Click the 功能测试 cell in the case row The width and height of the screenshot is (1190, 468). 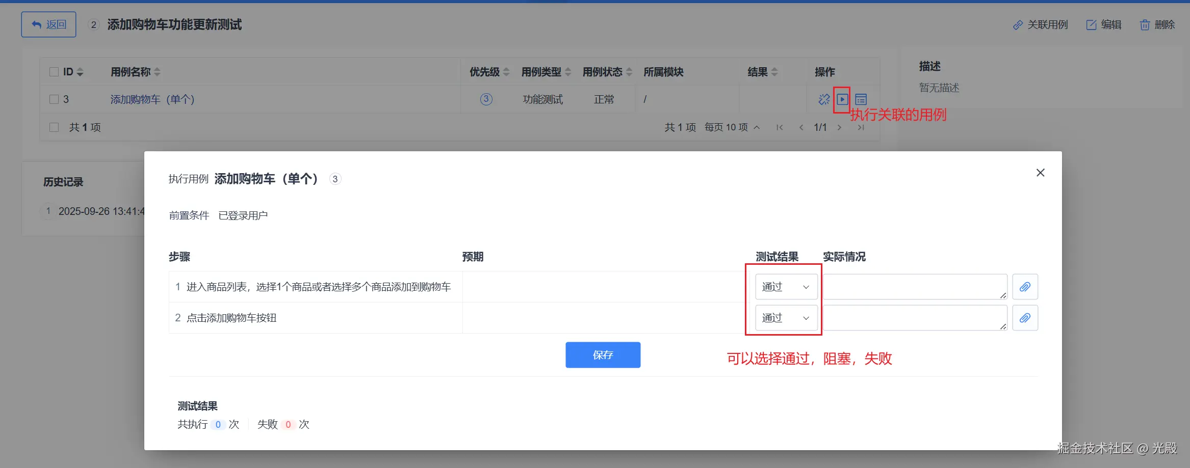(542, 99)
